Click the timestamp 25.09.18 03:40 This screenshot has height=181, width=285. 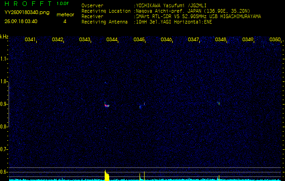21,21
